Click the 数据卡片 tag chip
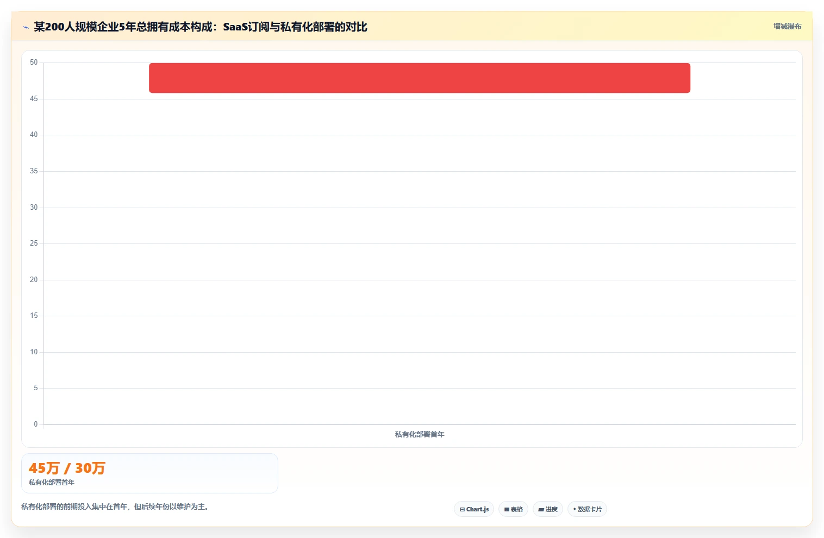The width and height of the screenshot is (824, 538). tap(587, 509)
